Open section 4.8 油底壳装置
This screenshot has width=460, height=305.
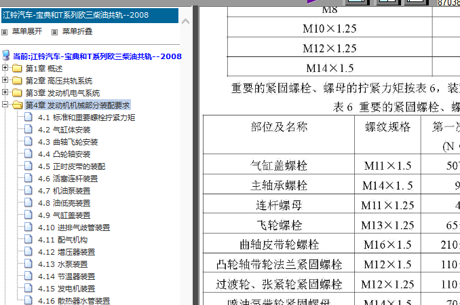64,203
